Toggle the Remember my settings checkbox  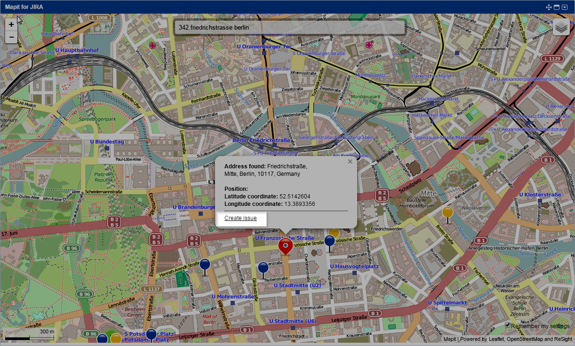[508, 325]
